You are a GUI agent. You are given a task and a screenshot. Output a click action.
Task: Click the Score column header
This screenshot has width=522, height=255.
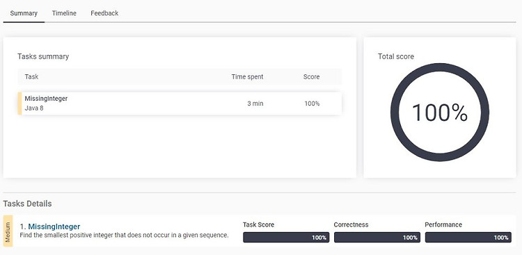pyautogui.click(x=311, y=77)
